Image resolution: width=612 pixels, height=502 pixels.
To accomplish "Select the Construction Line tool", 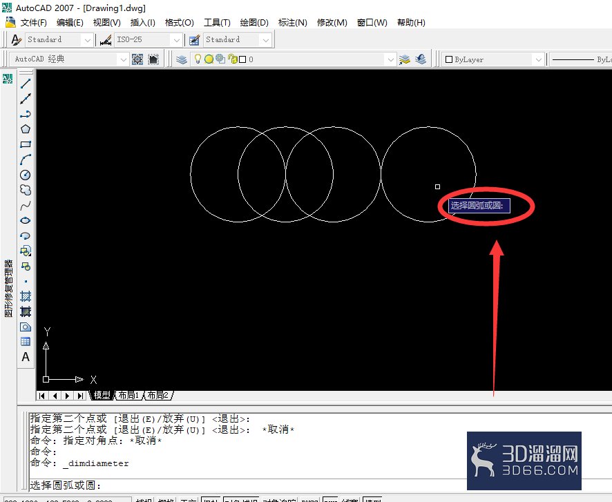I will pyautogui.click(x=26, y=98).
